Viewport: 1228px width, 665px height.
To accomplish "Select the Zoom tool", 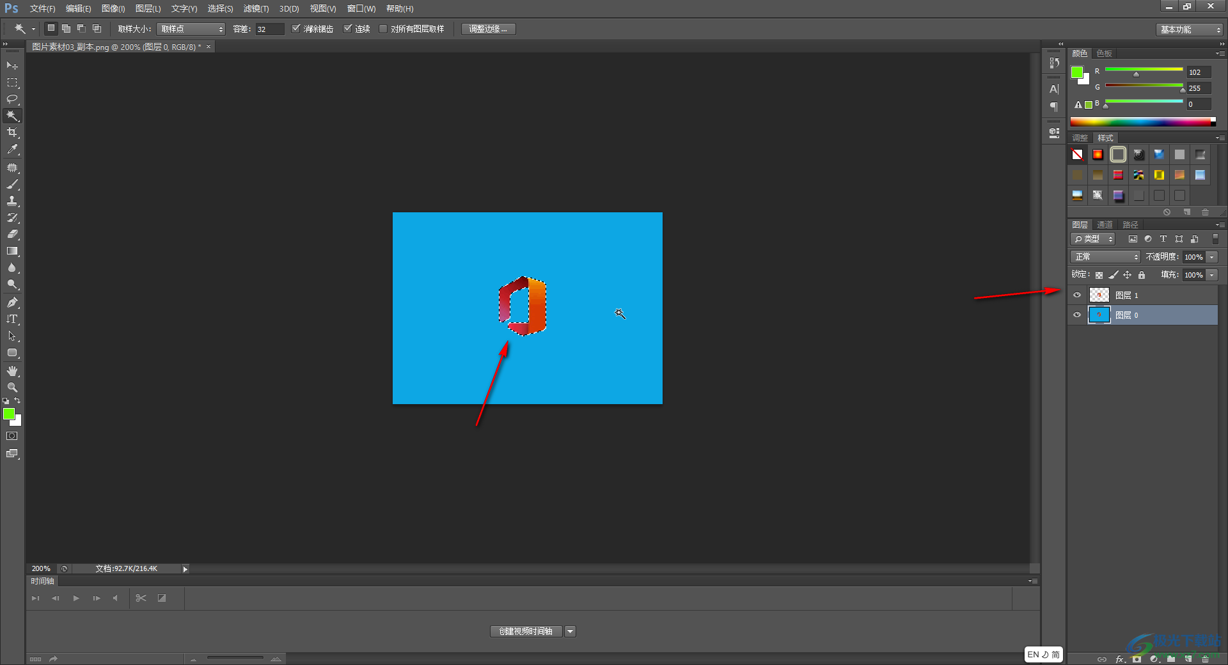I will (12, 387).
